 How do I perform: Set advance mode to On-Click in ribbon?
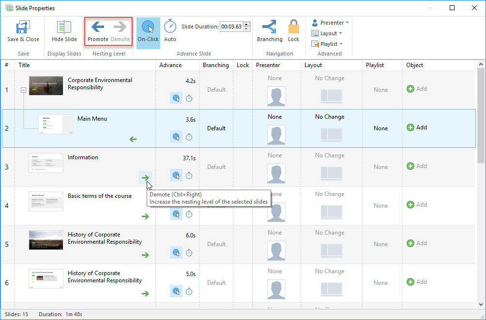[148, 32]
